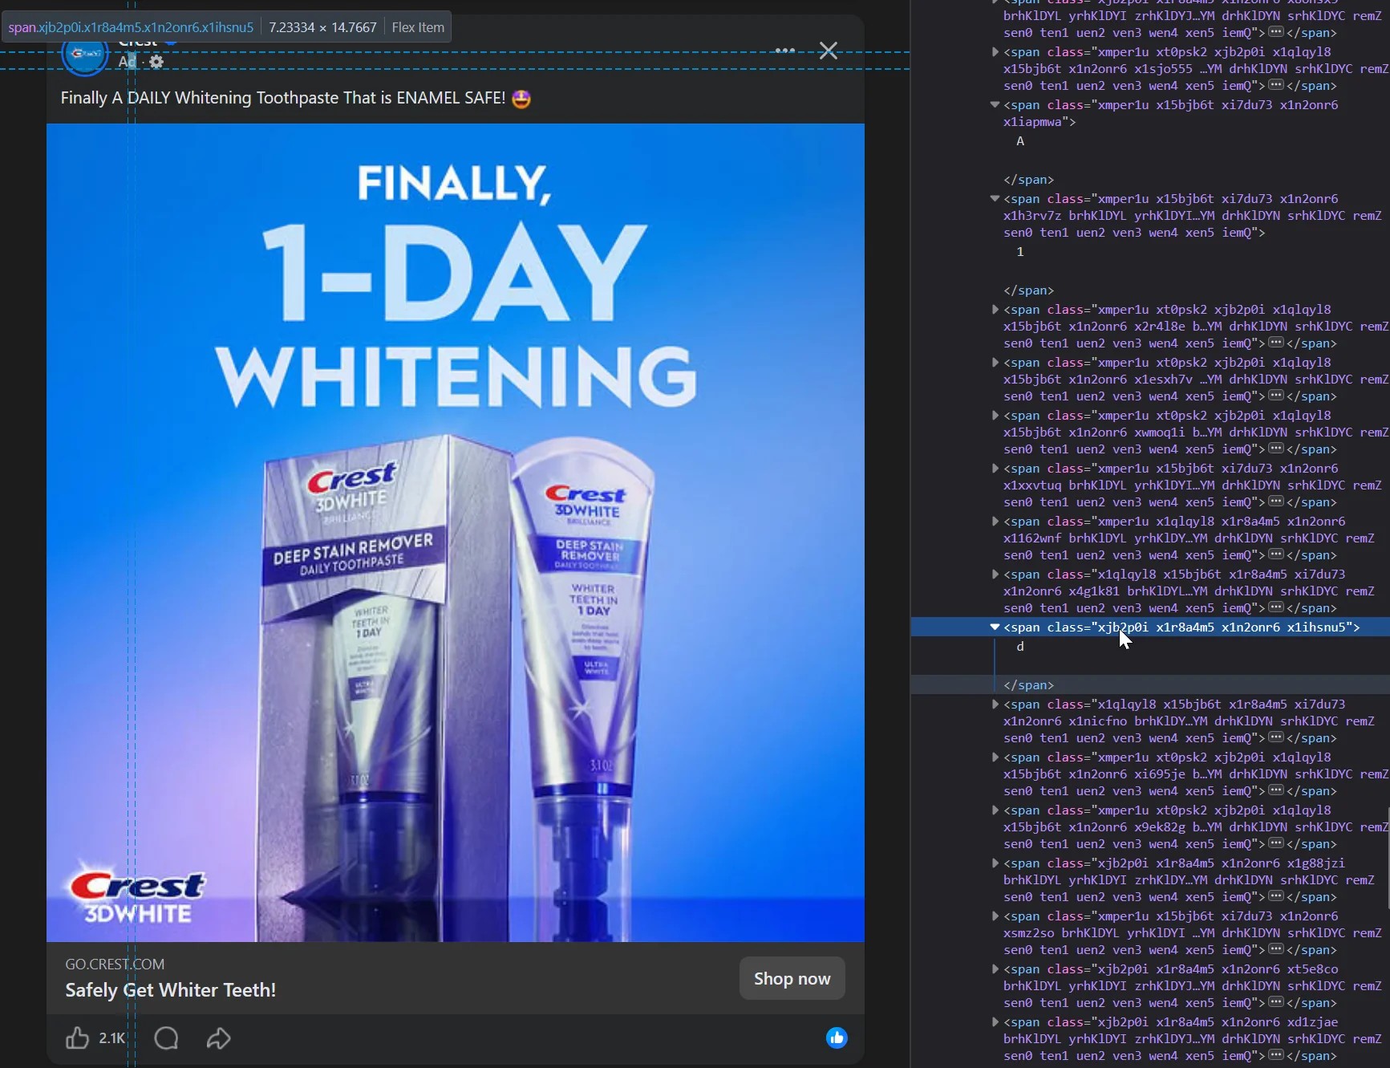
Task: Visit the GO.CREST.COM link
Action: pyautogui.click(x=115, y=964)
